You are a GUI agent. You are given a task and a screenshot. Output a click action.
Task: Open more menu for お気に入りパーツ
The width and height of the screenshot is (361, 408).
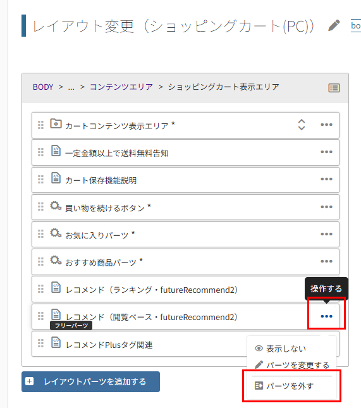click(x=326, y=234)
